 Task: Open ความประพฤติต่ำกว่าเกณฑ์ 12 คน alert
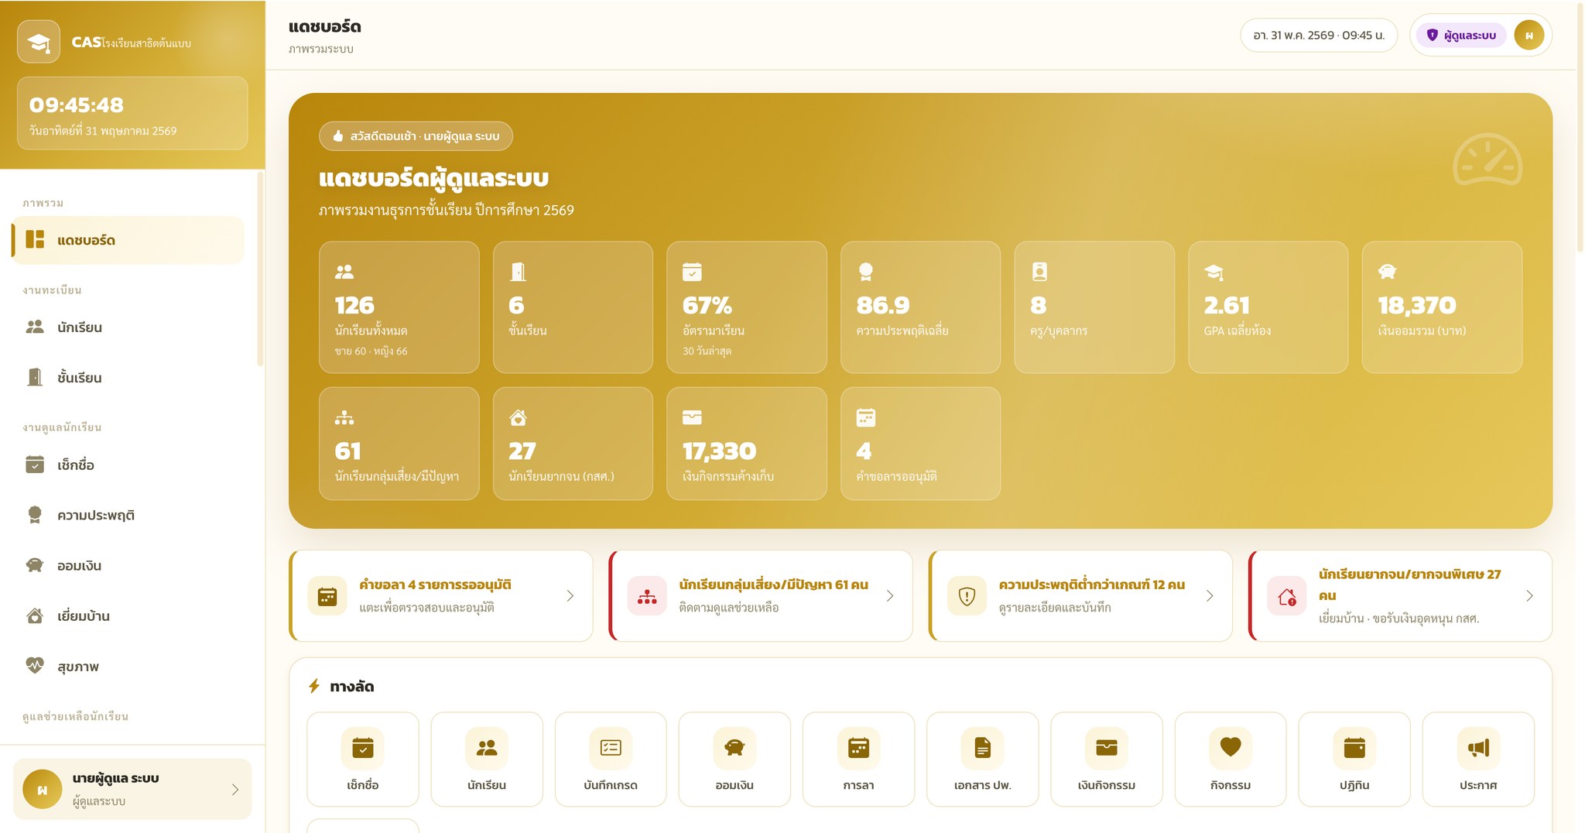click(x=1080, y=596)
